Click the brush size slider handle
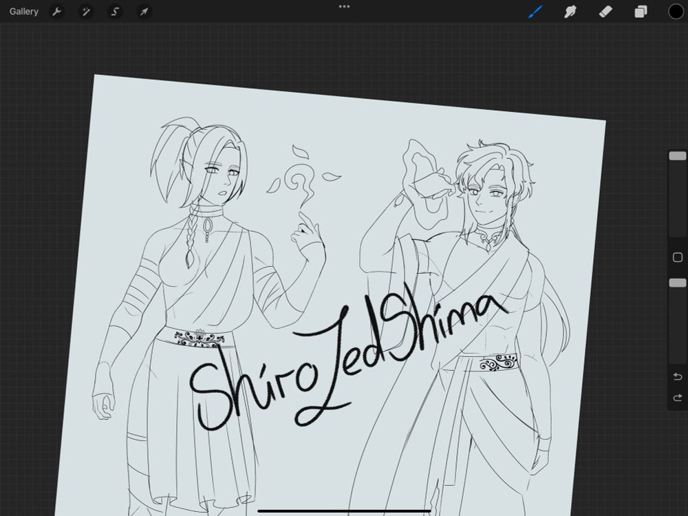Viewport: 688px width, 516px height. coord(678,155)
